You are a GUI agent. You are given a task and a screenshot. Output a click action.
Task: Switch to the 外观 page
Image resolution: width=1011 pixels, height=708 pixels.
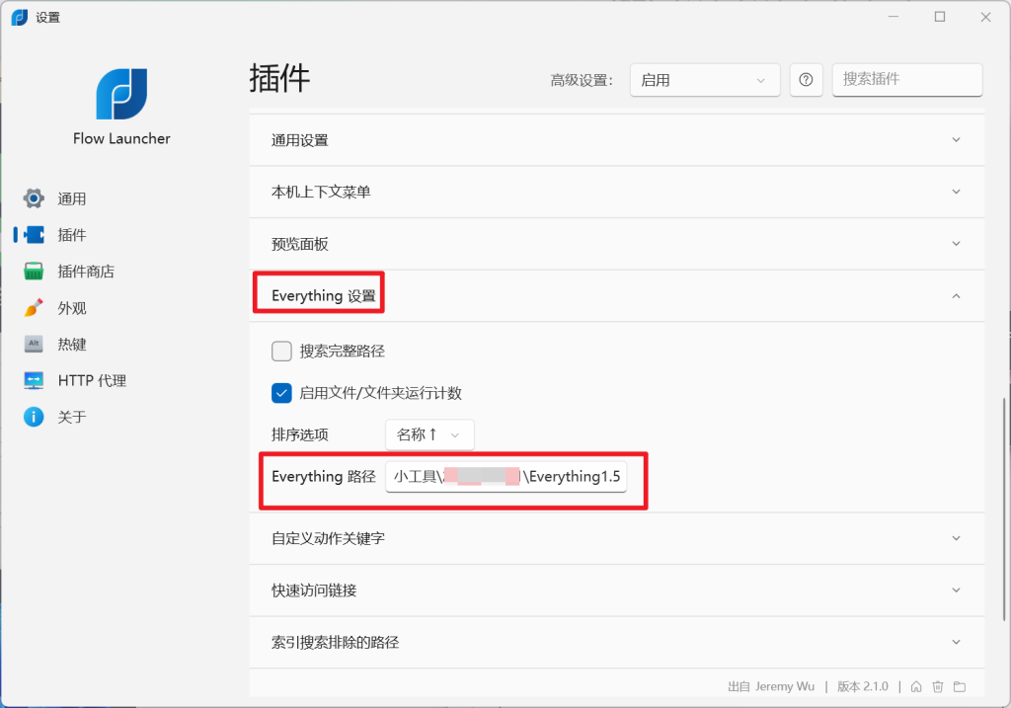pos(71,308)
